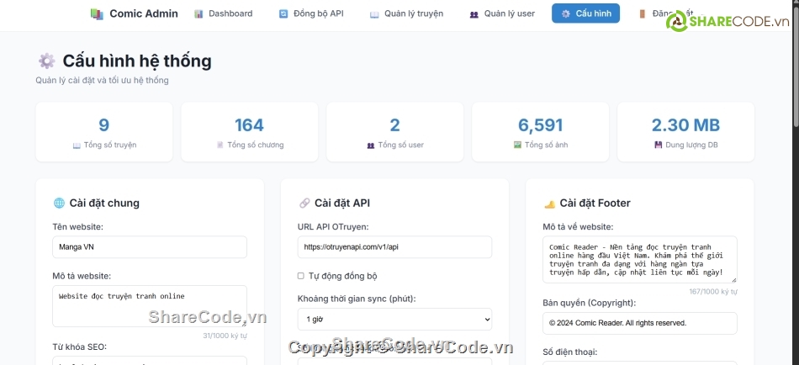Image resolution: width=799 pixels, height=365 pixels.
Task: Navigate to Quản lý user
Action: (x=502, y=13)
